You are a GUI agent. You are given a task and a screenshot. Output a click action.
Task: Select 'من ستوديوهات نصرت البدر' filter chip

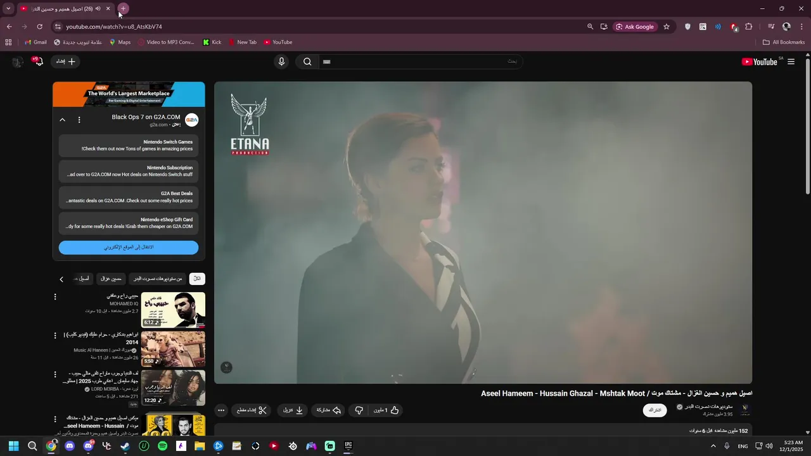(x=157, y=279)
